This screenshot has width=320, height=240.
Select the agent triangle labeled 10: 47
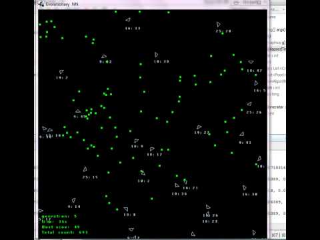(251, 62)
